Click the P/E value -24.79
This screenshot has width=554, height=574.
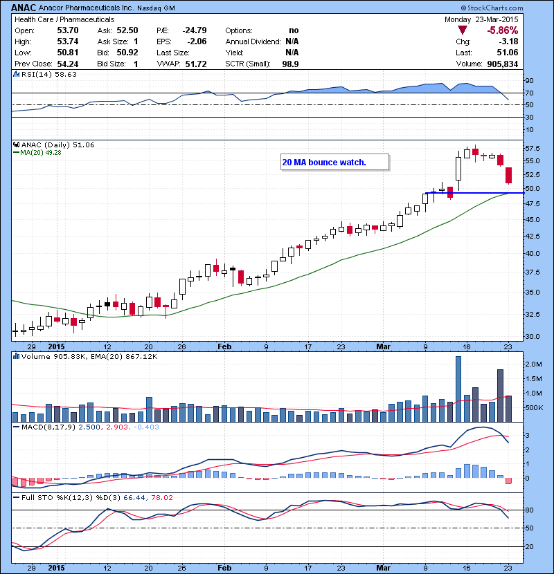point(195,30)
